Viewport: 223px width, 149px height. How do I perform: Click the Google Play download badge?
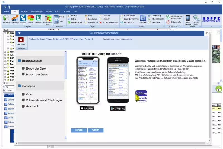(x=118, y=108)
